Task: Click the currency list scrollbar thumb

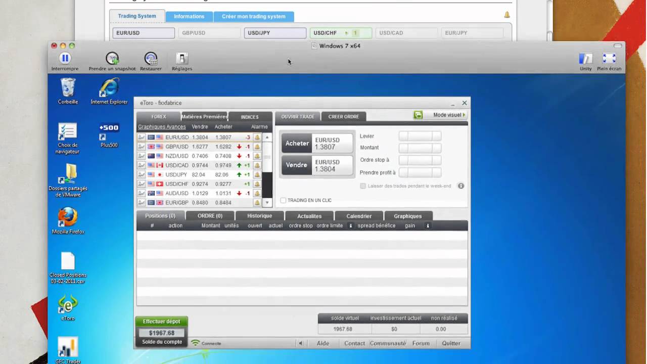Action: pyautogui.click(x=267, y=157)
